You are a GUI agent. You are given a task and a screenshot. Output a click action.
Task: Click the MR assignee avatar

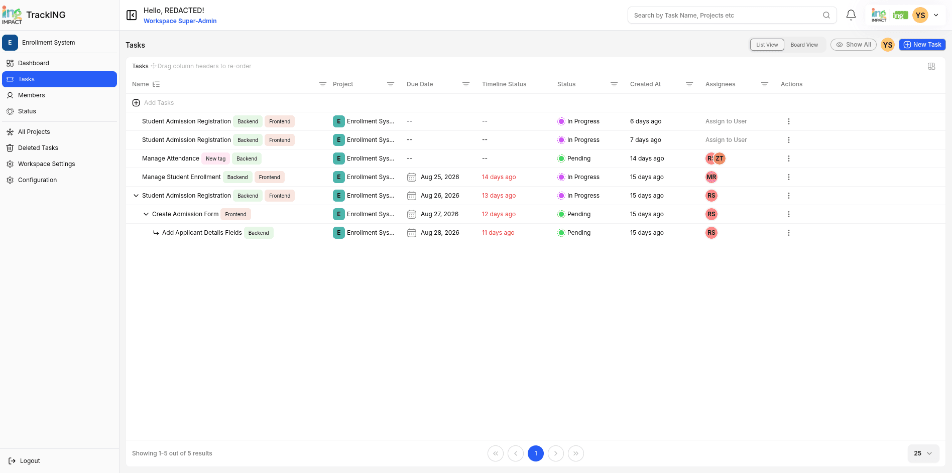click(711, 177)
